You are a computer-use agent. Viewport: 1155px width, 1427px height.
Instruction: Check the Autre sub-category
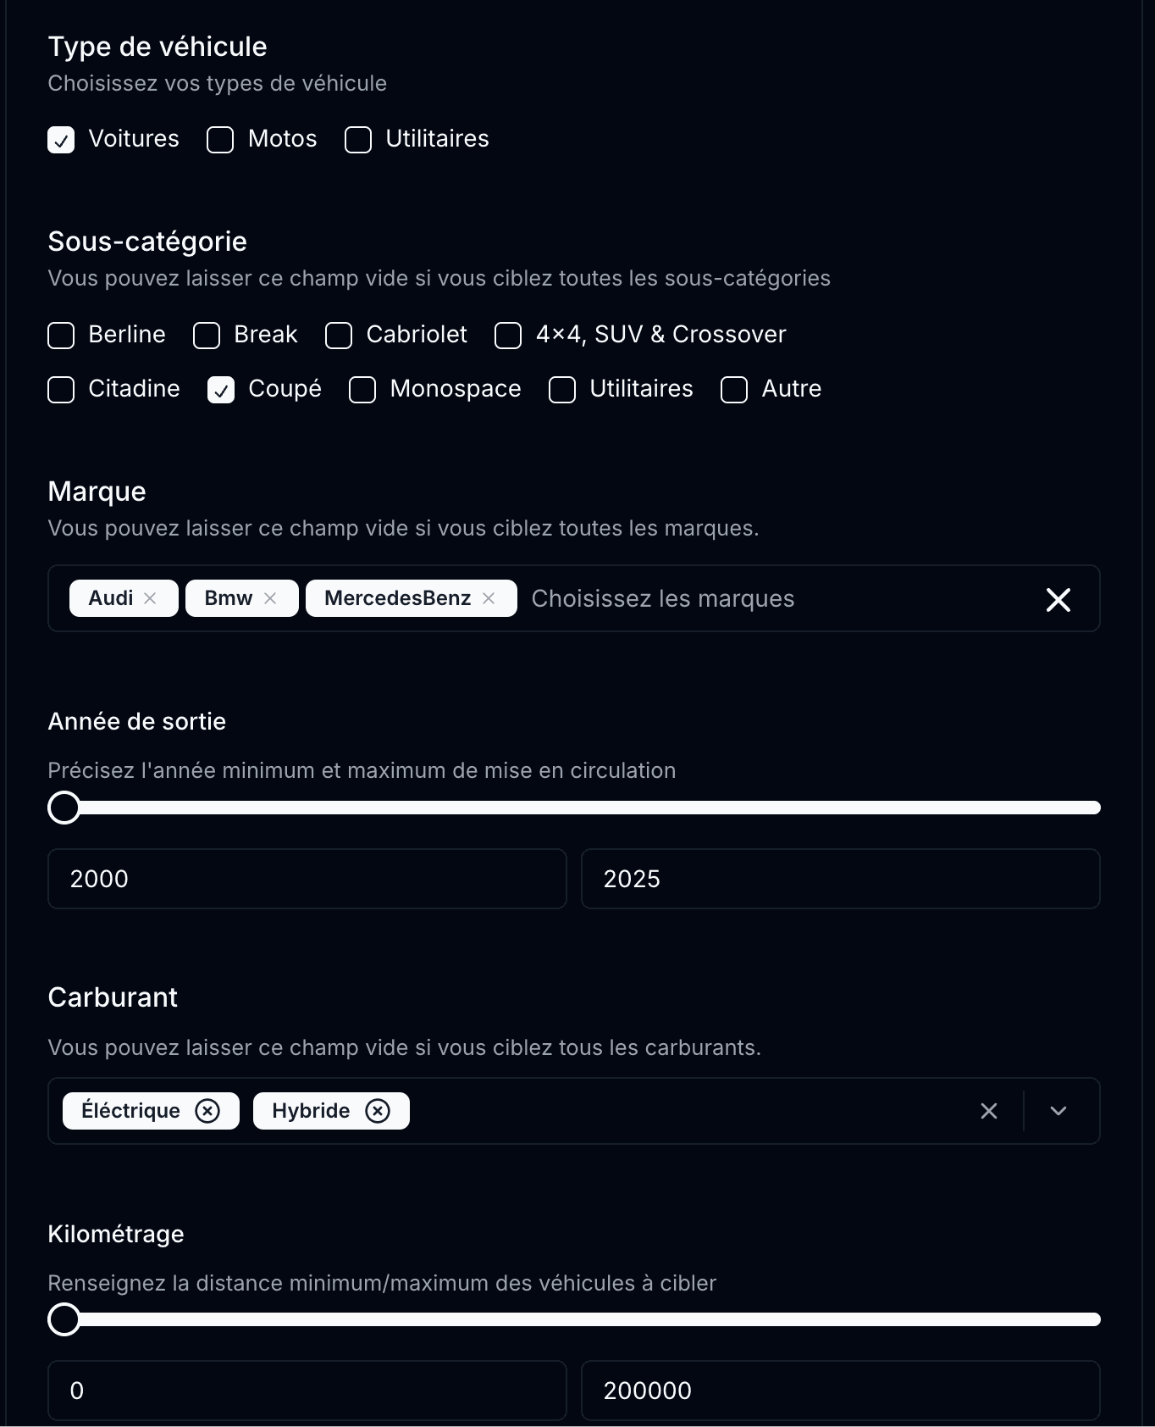733,390
